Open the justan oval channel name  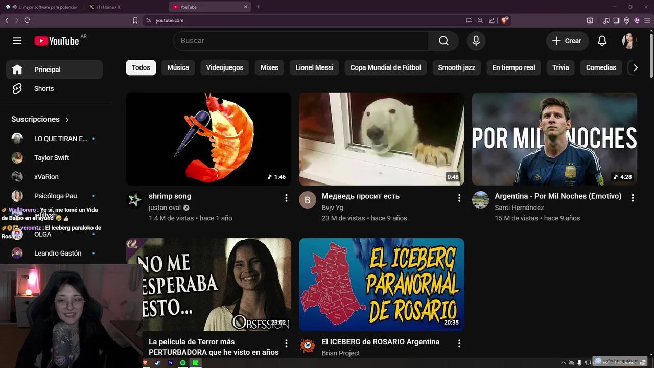tap(165, 208)
